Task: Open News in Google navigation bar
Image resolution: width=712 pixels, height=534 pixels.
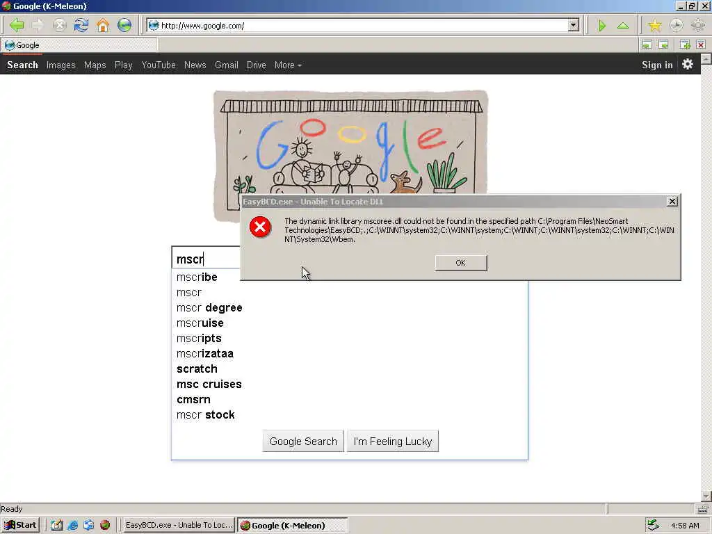Action: 195,65
